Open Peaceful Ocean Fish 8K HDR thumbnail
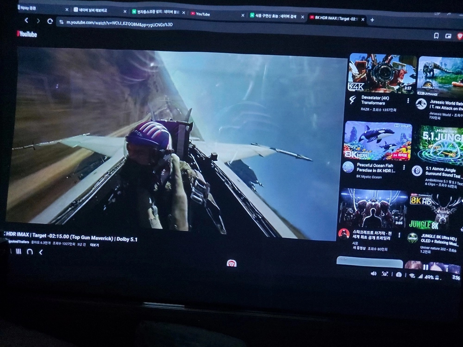This screenshot has height=347, width=463. [378, 141]
